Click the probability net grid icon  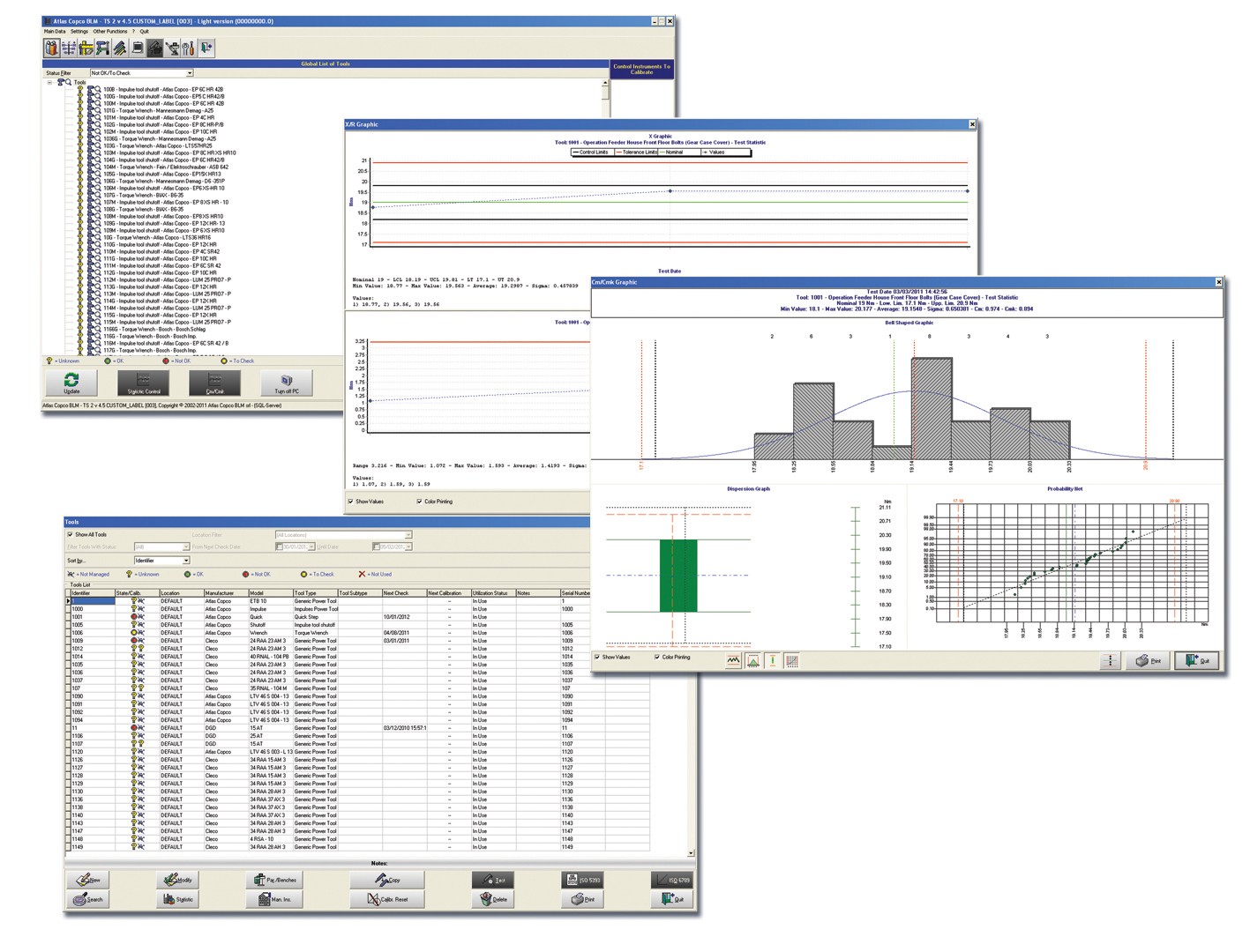coord(791,659)
